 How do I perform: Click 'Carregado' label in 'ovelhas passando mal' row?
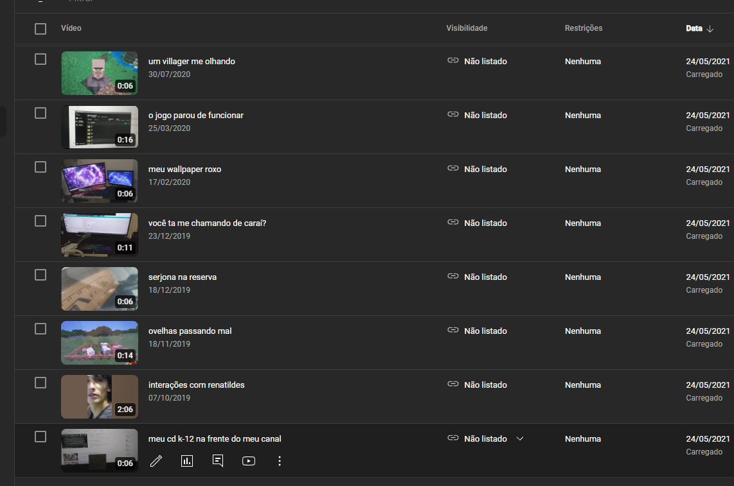click(x=704, y=344)
